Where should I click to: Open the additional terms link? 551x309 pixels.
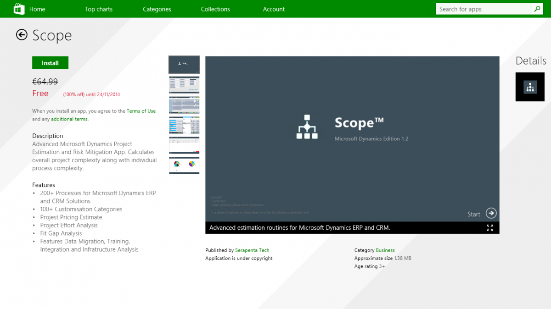[70, 119]
